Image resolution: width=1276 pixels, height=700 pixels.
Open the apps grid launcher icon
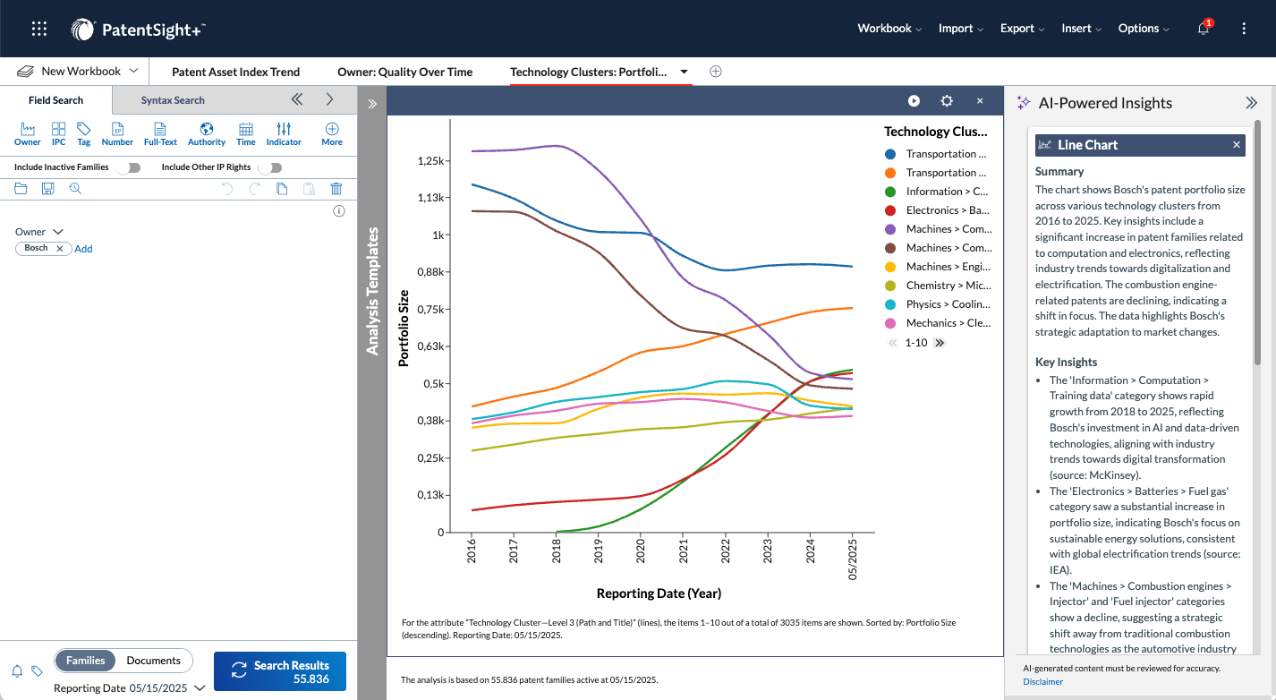coord(39,29)
